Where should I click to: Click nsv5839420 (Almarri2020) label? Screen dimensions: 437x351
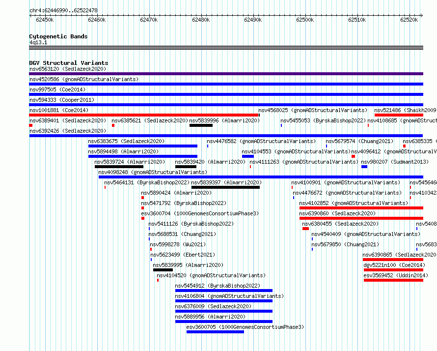pos(210,162)
